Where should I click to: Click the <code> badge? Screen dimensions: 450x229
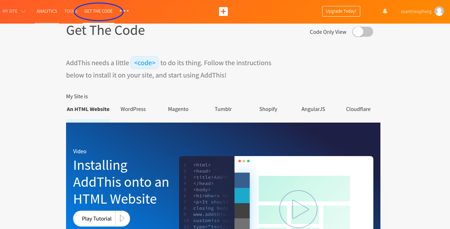click(x=145, y=63)
